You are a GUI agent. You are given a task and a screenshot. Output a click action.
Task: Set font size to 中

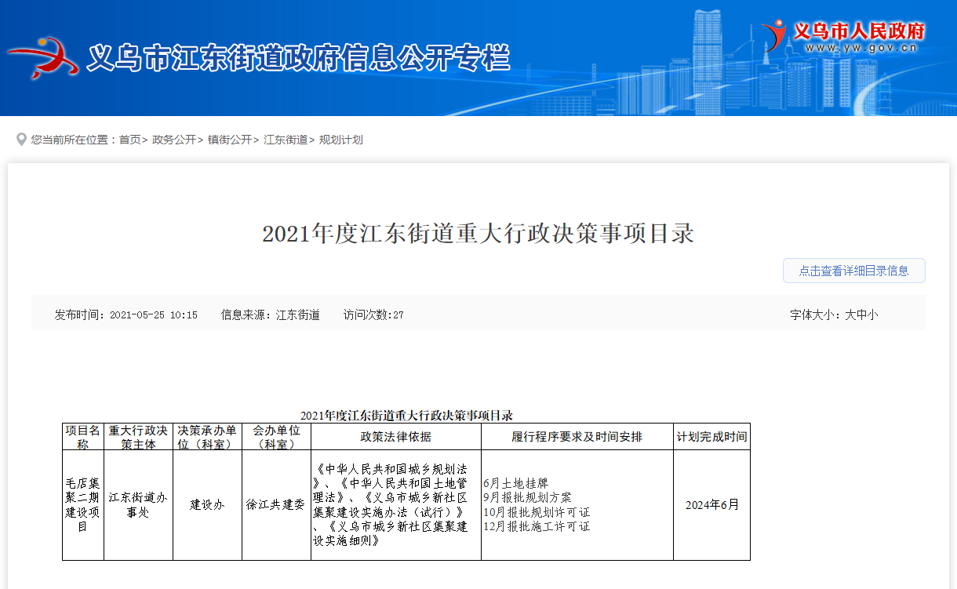click(861, 314)
